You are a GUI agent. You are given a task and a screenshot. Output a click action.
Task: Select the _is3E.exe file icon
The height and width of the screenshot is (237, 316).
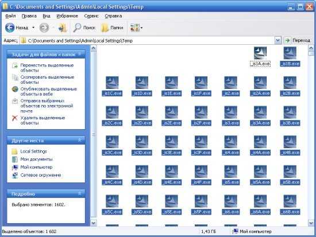(171, 142)
